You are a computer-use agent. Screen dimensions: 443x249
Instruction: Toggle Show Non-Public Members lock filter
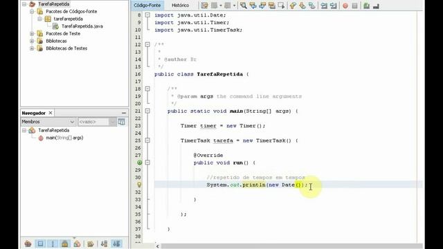[x=64, y=243]
